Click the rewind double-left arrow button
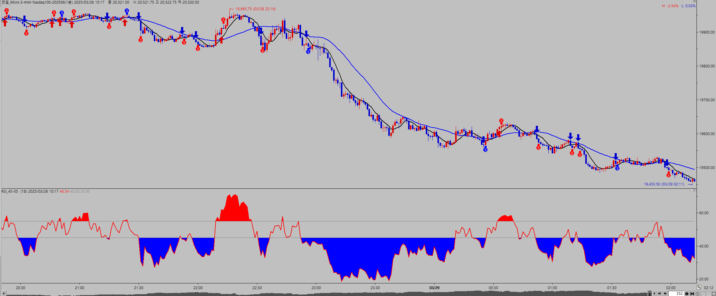 click(x=659, y=294)
